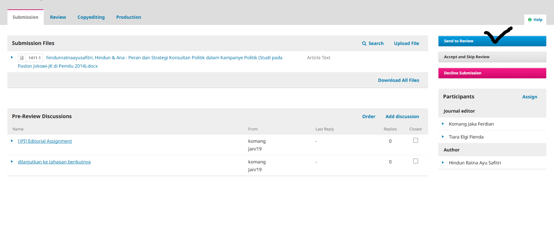Click the Help text link
This screenshot has width=554, height=233.
coord(538,20)
